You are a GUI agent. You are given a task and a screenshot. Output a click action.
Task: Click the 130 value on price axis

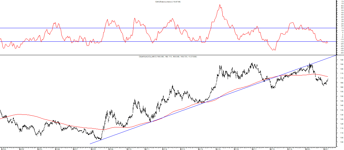click(x=341, y=114)
